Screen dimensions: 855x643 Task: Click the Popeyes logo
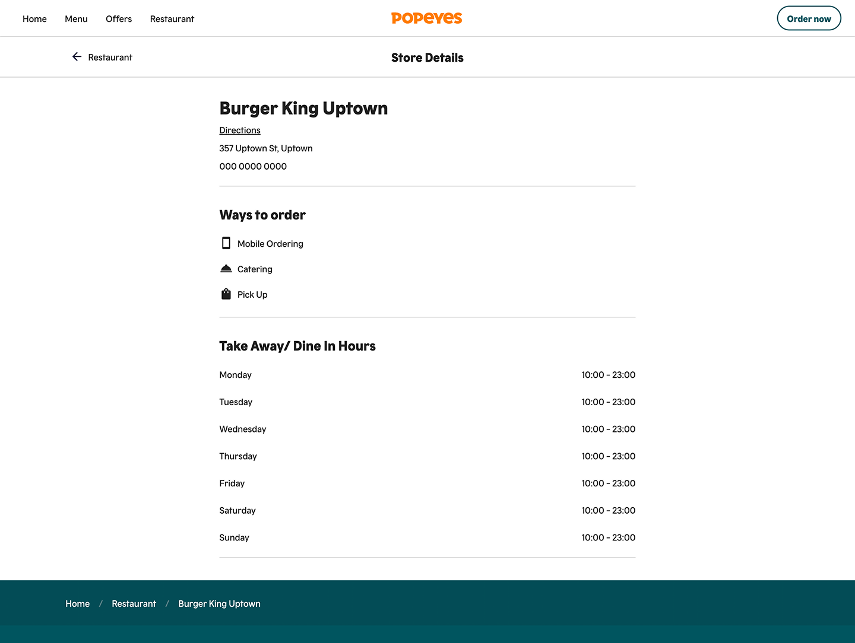click(x=426, y=18)
